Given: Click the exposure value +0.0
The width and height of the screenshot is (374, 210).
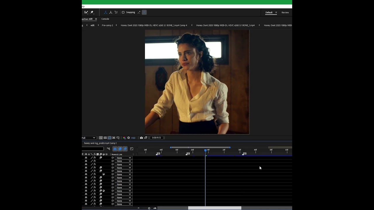Looking at the screenshot, I should pyautogui.click(x=133, y=138).
